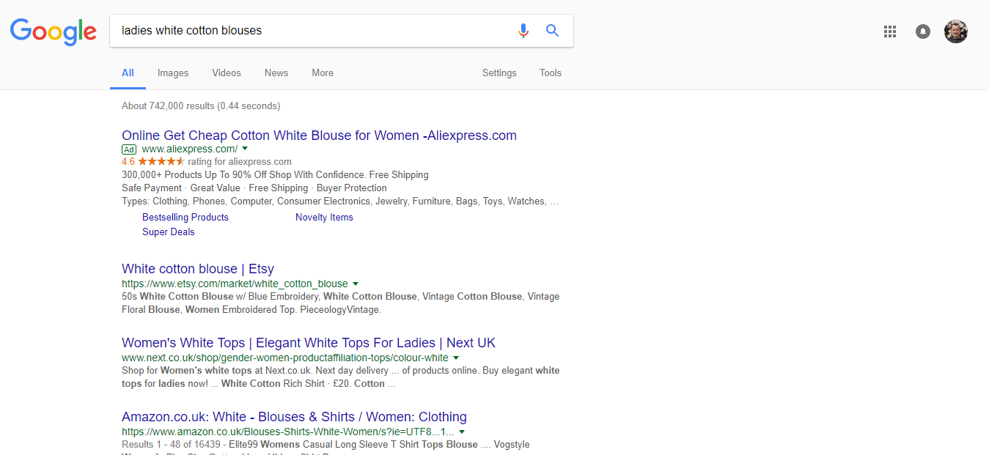
Task: Open the account profile picture
Action: pyautogui.click(x=956, y=32)
